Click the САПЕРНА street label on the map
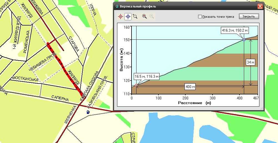 (60, 98)
